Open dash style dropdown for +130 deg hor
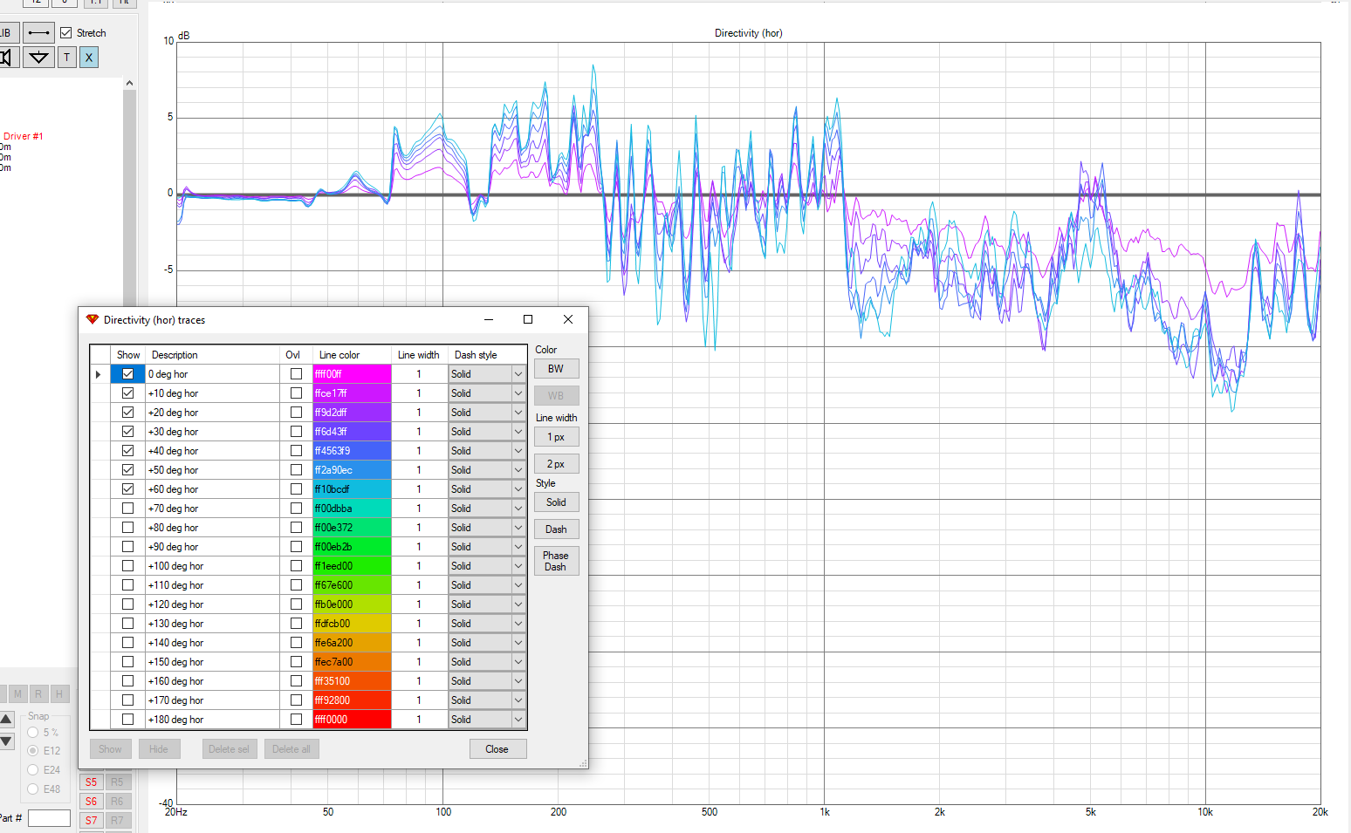 518,624
